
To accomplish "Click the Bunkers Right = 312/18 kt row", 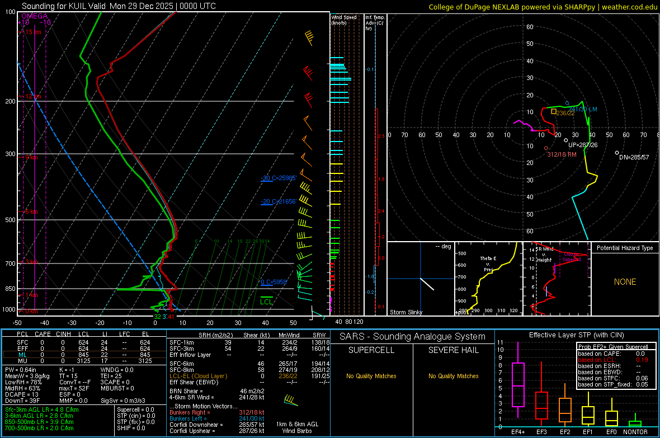I will (x=217, y=412).
